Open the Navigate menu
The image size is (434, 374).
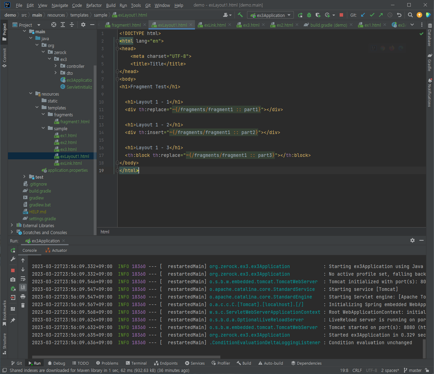[60, 5]
